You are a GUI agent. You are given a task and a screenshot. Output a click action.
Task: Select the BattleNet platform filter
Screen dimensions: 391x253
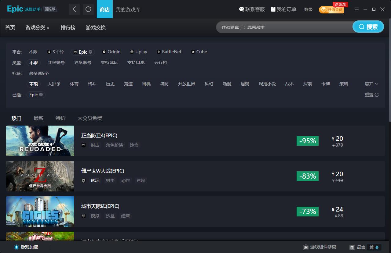(x=169, y=52)
